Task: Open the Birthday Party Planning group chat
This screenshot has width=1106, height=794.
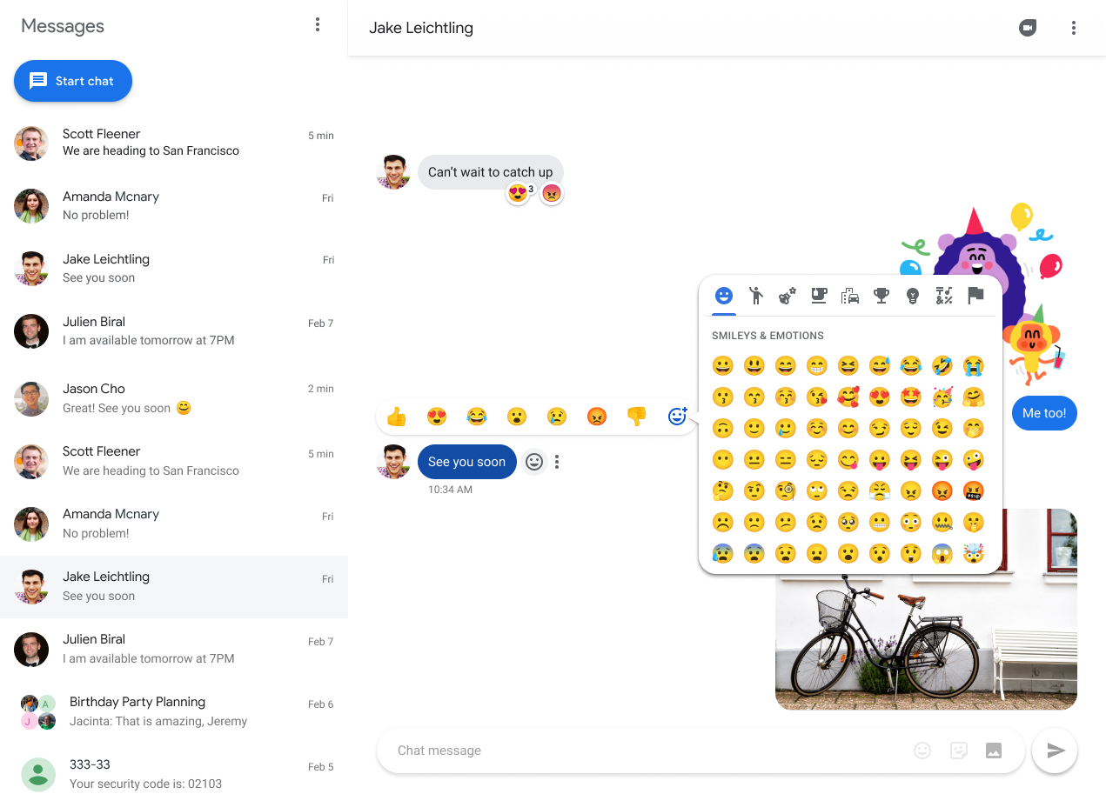Action: click(x=174, y=711)
